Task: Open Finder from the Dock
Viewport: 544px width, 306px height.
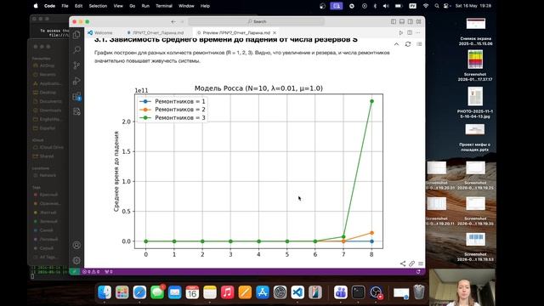Action: [105, 292]
